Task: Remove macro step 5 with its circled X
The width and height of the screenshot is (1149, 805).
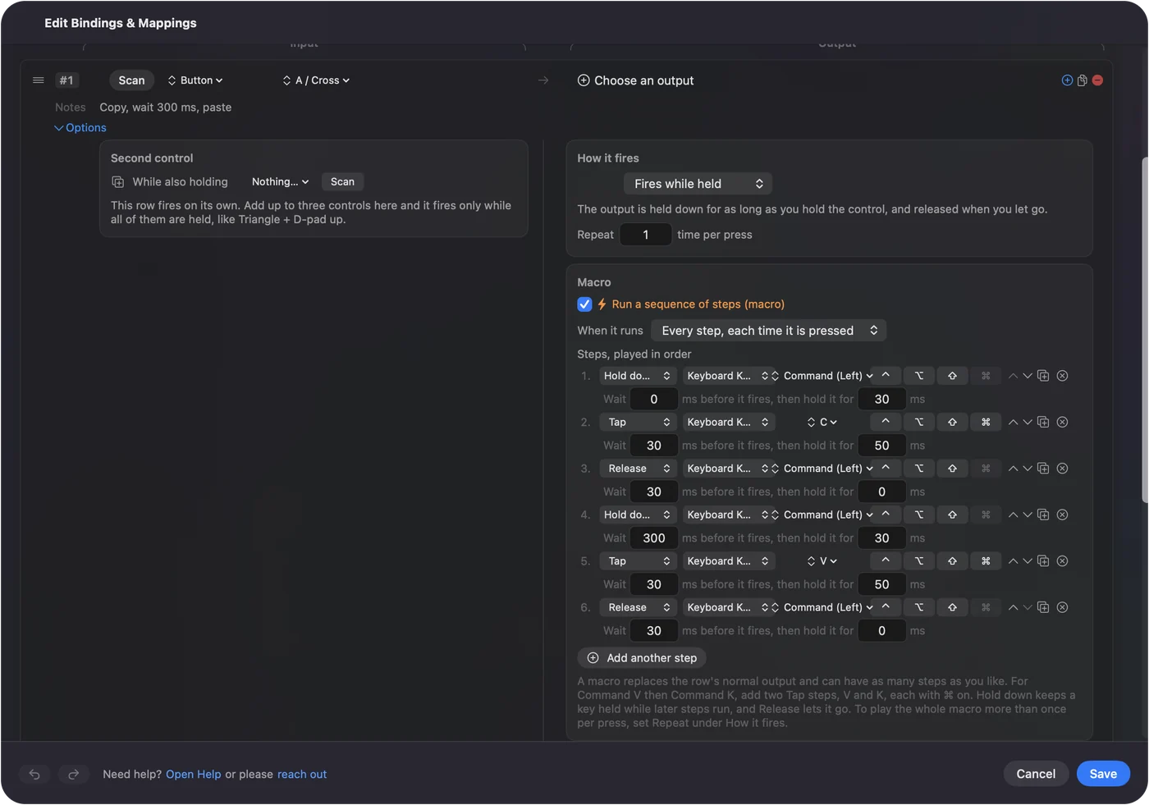Action: pos(1062,561)
